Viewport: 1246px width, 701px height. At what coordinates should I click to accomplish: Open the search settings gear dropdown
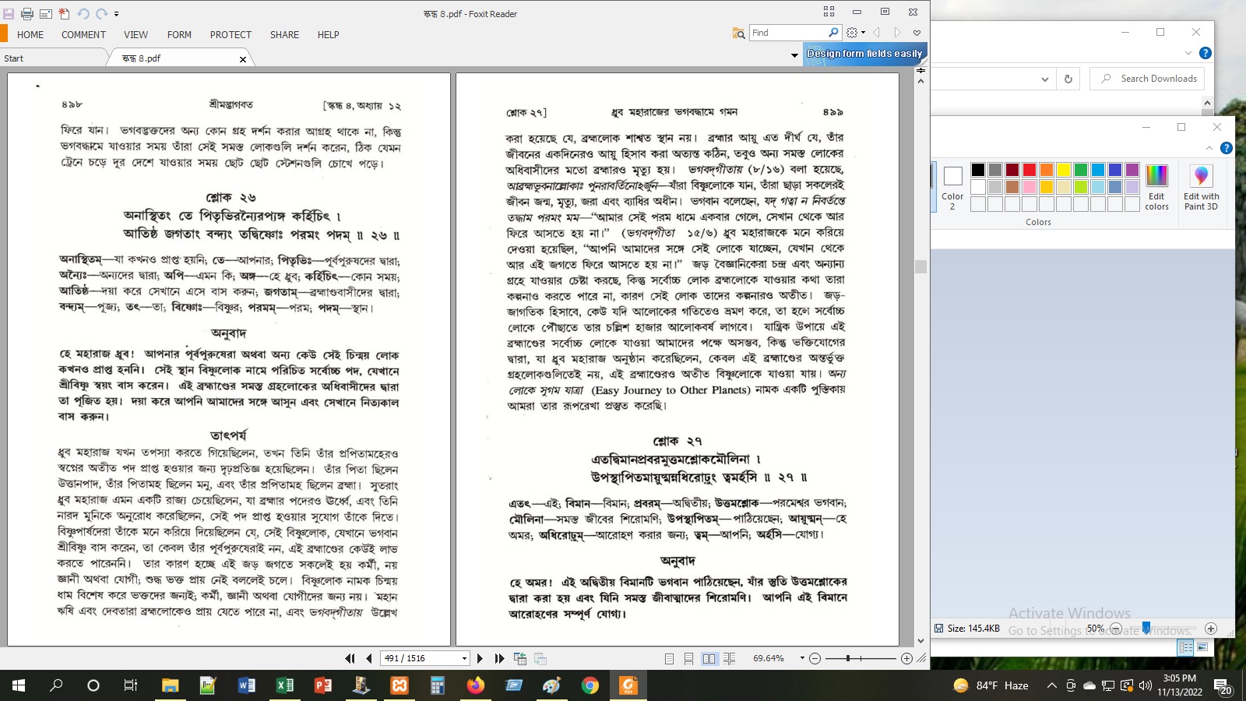856,33
